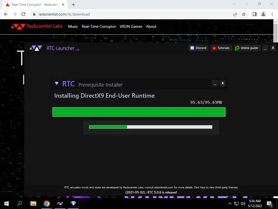
Task: Open the Chrome profile avatar
Action: (x=263, y=14)
